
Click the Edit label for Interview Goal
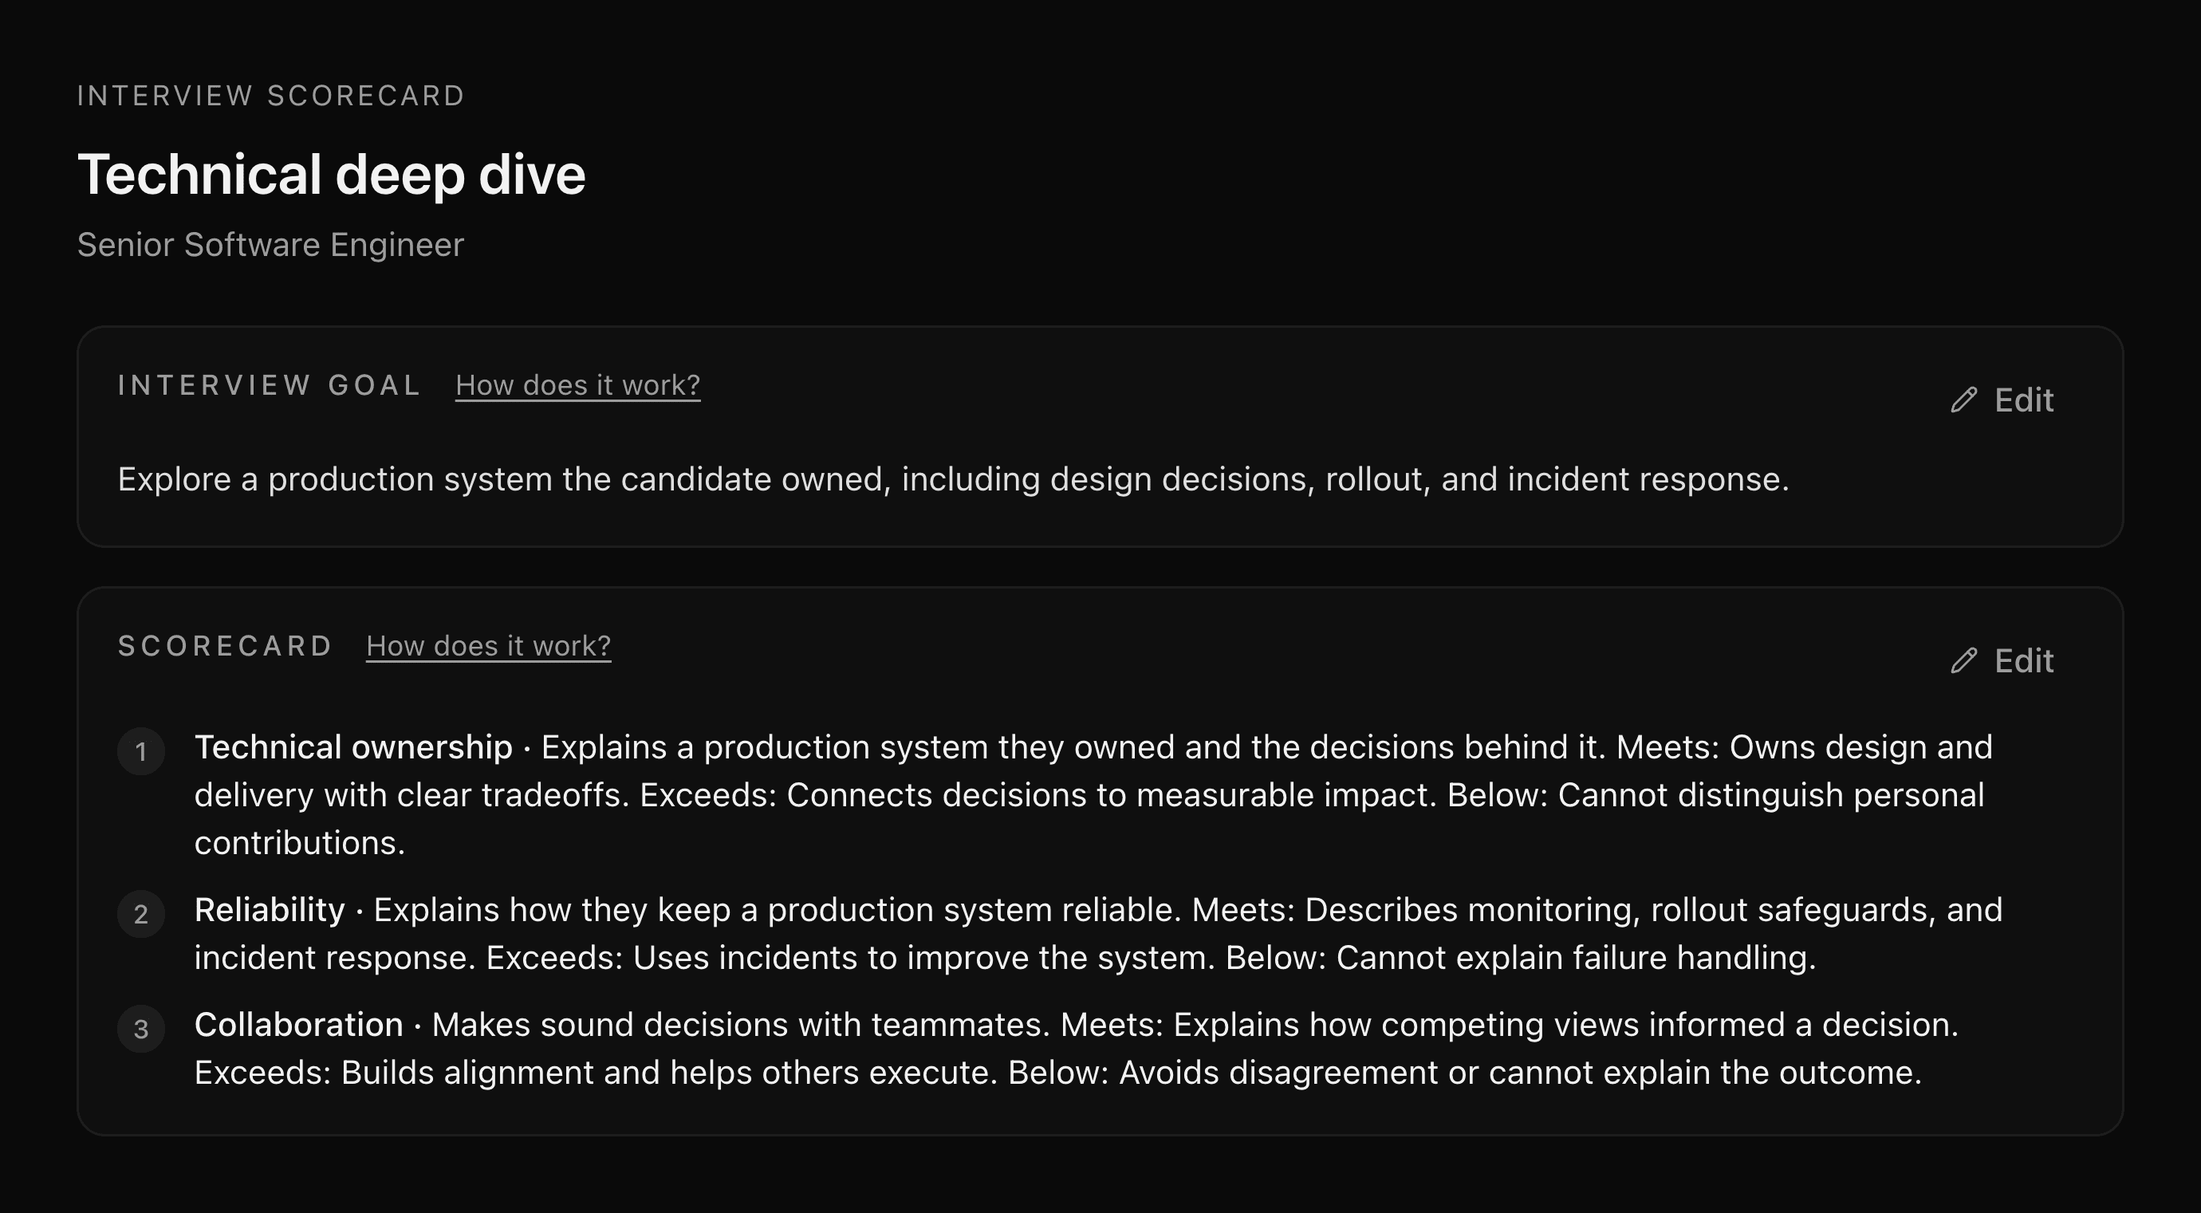(2023, 400)
